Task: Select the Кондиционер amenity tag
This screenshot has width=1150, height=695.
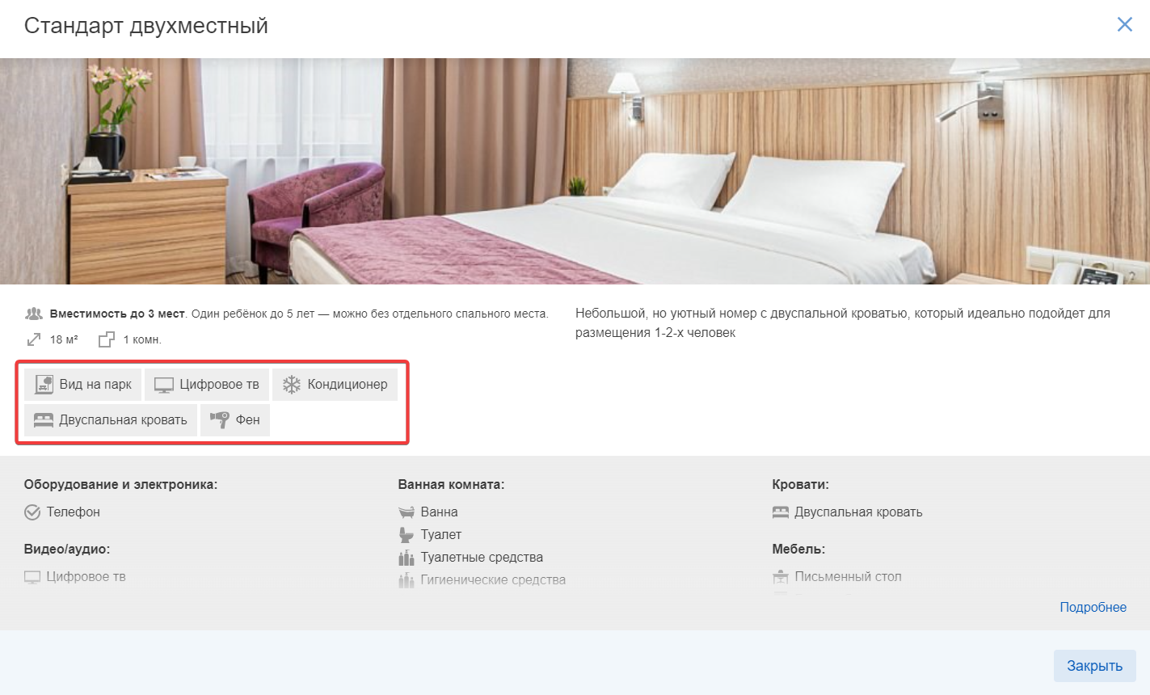Action: pos(335,385)
